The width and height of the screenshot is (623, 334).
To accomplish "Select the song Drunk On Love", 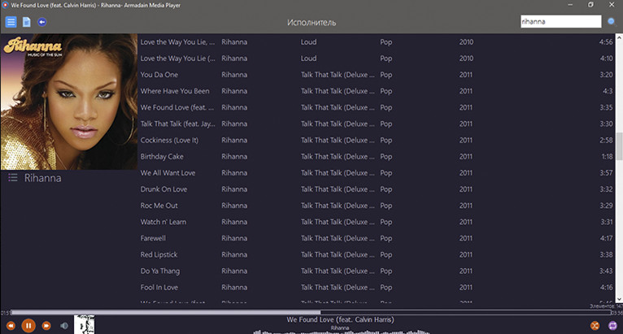I will click(163, 189).
